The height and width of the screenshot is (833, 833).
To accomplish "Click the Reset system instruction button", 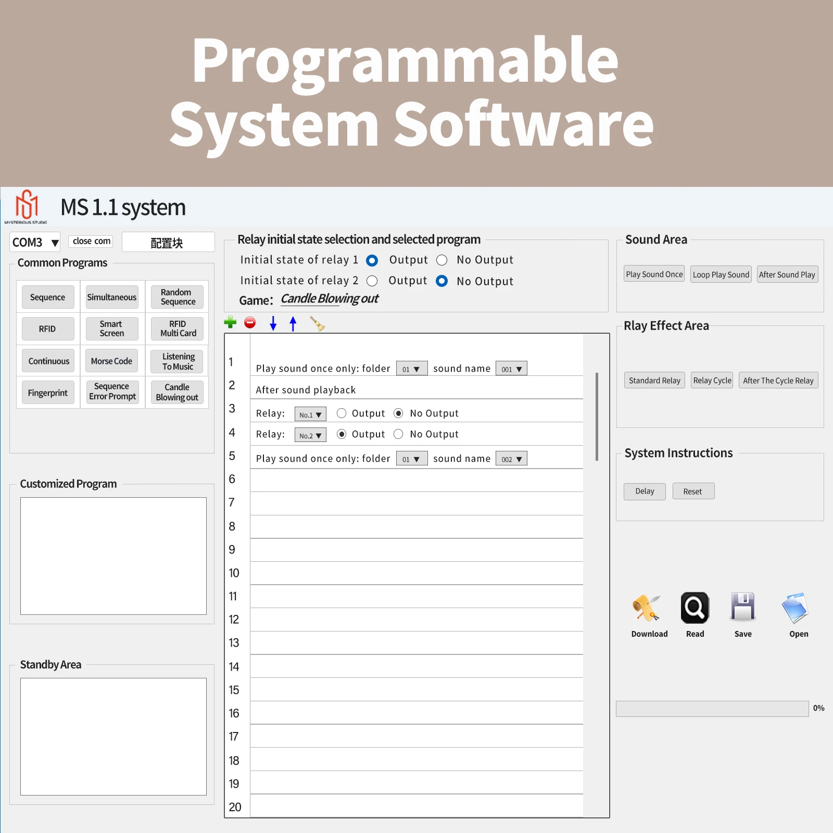I will (693, 491).
